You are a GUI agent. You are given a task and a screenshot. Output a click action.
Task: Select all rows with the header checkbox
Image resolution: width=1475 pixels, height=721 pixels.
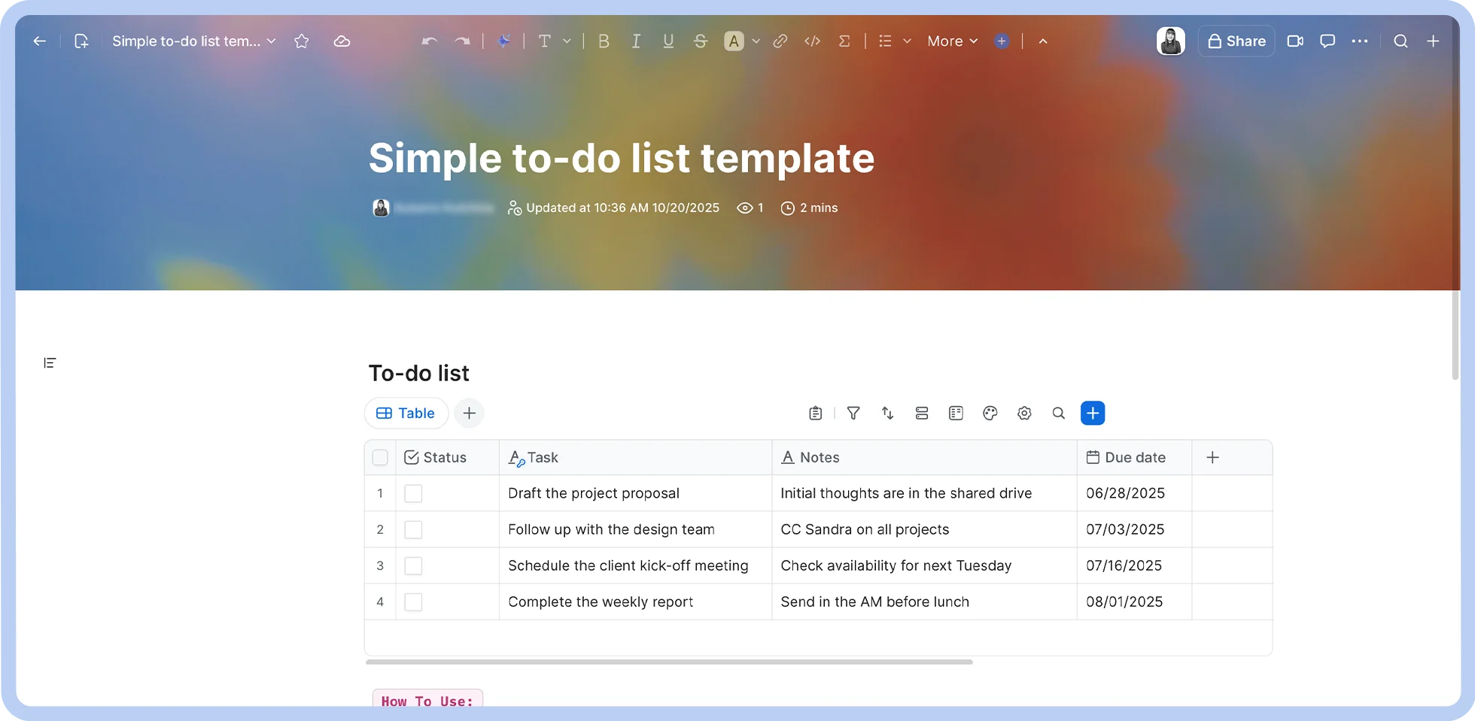click(x=380, y=457)
